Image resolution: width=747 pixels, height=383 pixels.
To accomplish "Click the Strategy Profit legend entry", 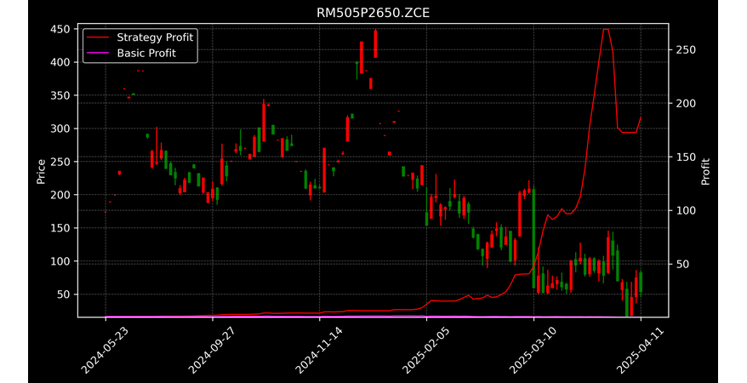I will click(139, 37).
